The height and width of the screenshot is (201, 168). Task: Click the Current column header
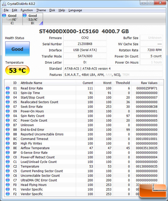pos(85,83)
